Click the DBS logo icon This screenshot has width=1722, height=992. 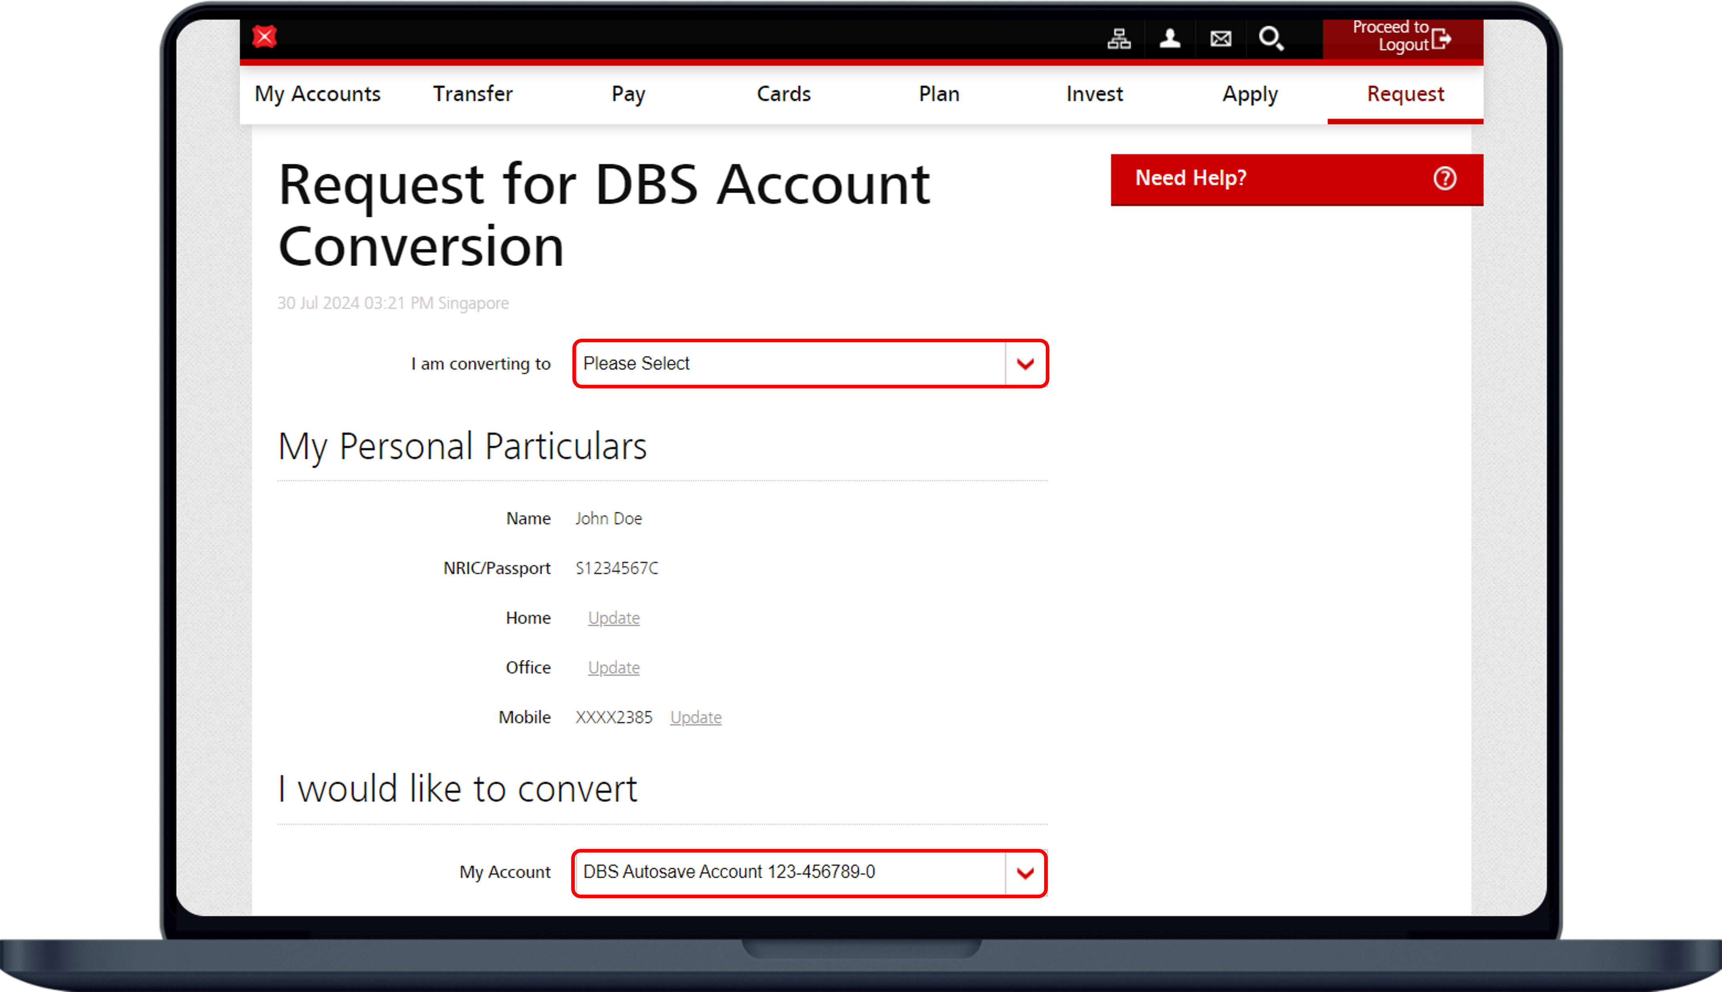point(264,36)
